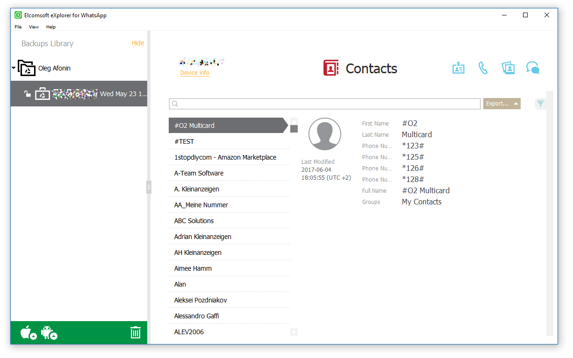Click the Last Name value Multicard
The image size is (573, 358).
pos(417,134)
